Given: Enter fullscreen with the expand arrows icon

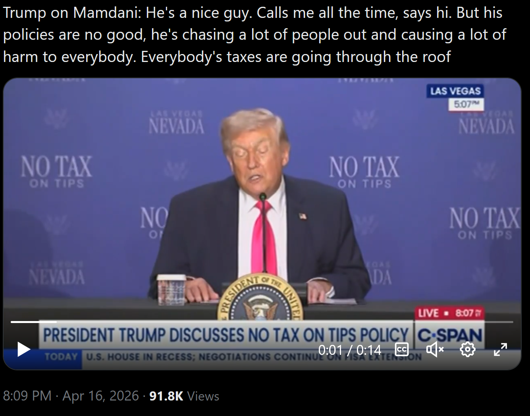Looking at the screenshot, I should coord(500,350).
